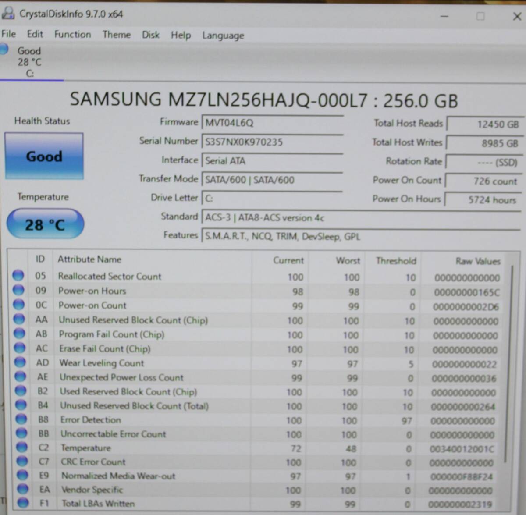Select the Power-on Hours attribute name
526x515 pixels.
(x=92, y=291)
